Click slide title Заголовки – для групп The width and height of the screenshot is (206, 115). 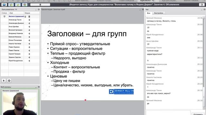point(87,34)
